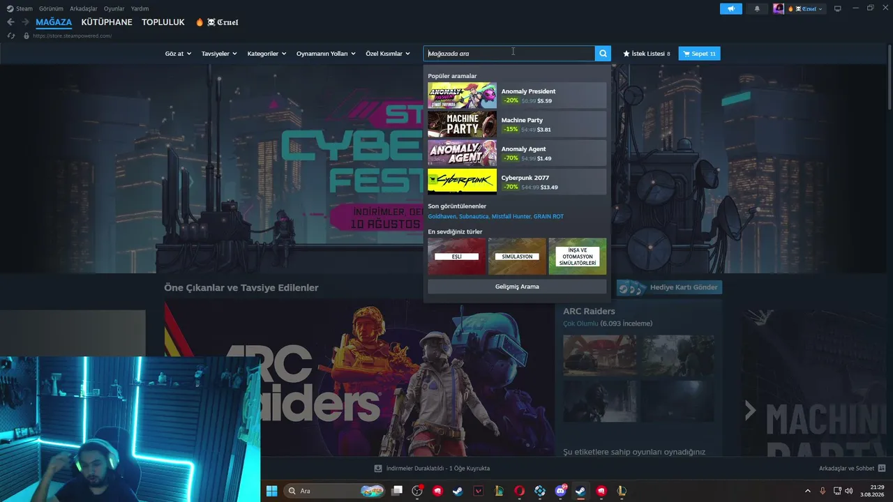Click the Windows taskbar Ara search box

coord(335,491)
